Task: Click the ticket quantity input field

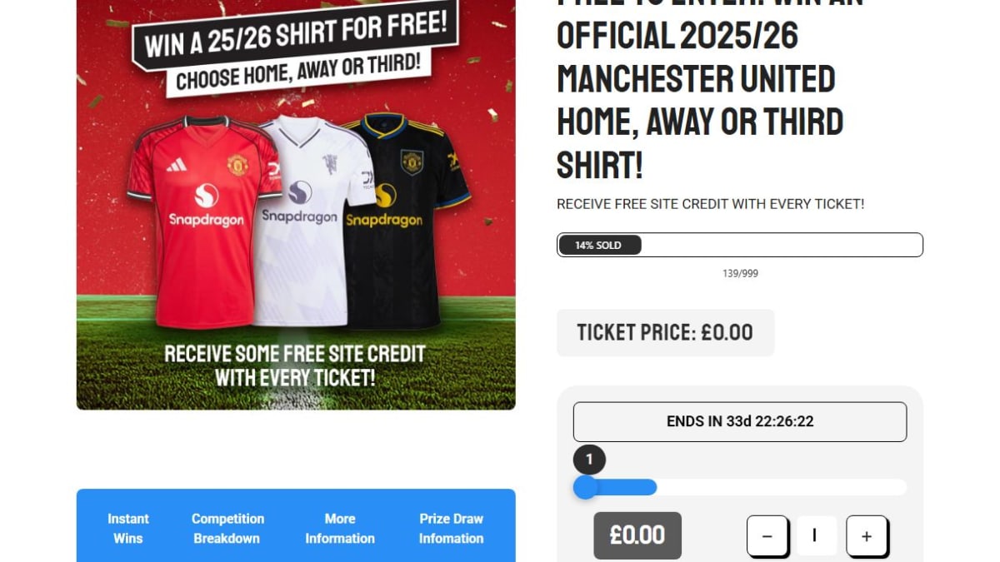Action: [817, 536]
